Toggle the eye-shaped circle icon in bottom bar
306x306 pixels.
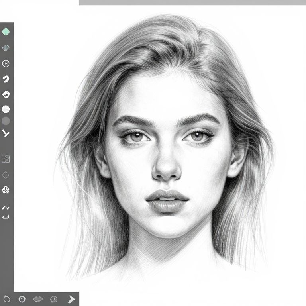click(x=22, y=299)
